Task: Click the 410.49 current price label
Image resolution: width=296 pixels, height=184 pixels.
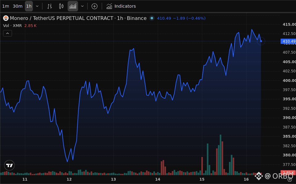Action: point(288,41)
